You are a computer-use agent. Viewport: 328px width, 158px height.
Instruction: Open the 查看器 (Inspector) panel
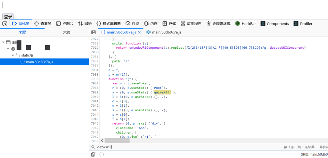pos(43,23)
